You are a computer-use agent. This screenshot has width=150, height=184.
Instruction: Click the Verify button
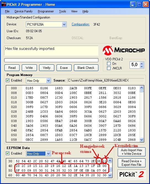(x=47, y=68)
